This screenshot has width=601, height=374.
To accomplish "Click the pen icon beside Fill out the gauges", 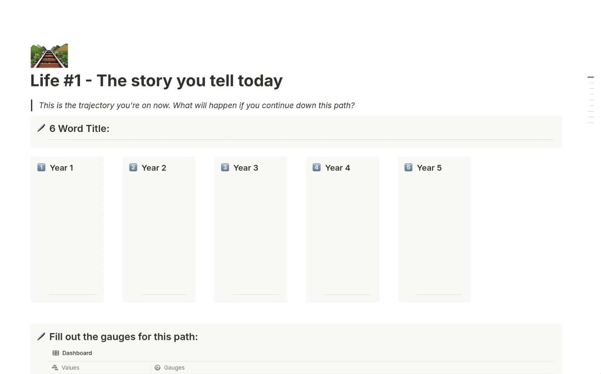I will (x=41, y=337).
